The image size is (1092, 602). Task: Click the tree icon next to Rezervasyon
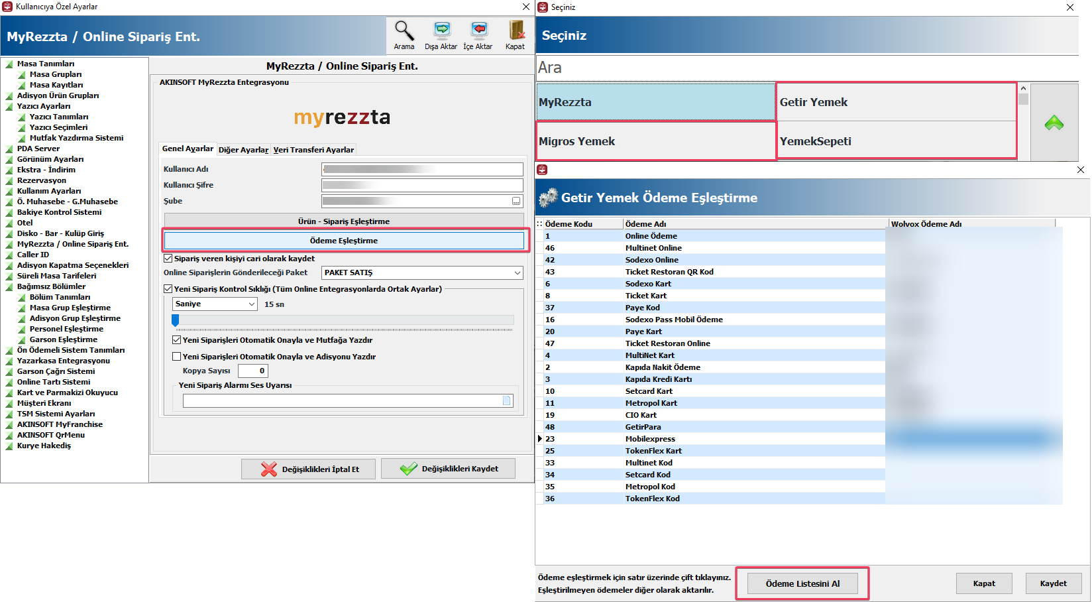(9, 181)
